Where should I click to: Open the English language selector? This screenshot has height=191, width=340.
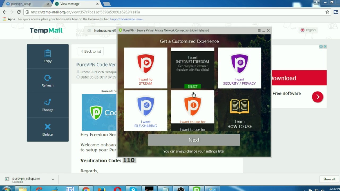pyautogui.click(x=308, y=30)
